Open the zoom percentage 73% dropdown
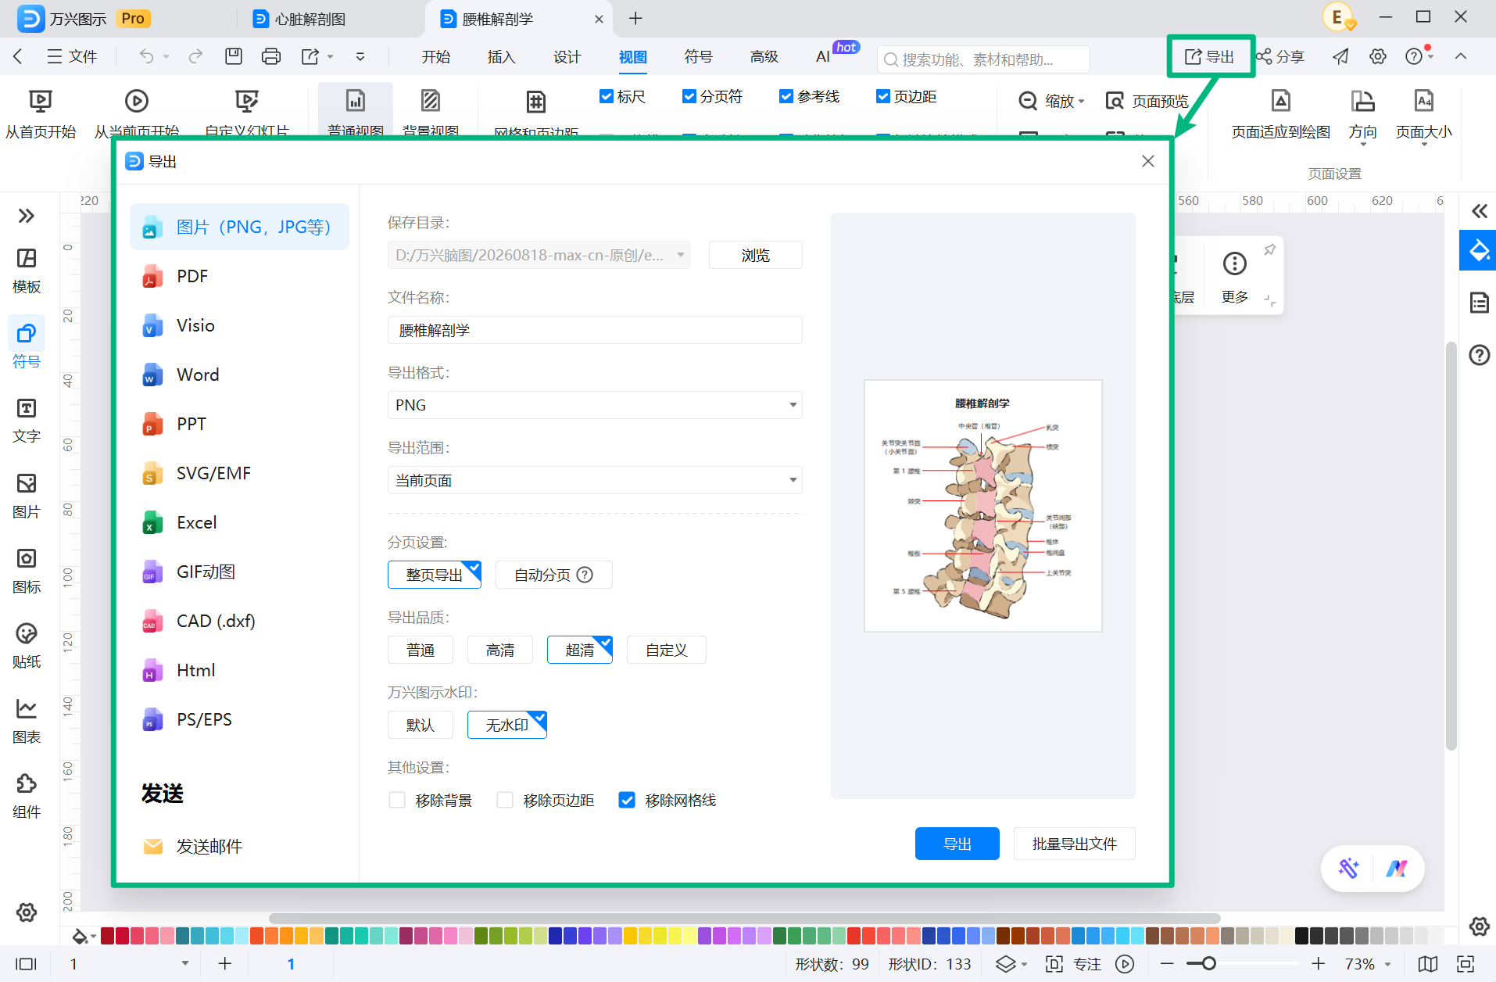The width and height of the screenshot is (1496, 982). (1387, 964)
